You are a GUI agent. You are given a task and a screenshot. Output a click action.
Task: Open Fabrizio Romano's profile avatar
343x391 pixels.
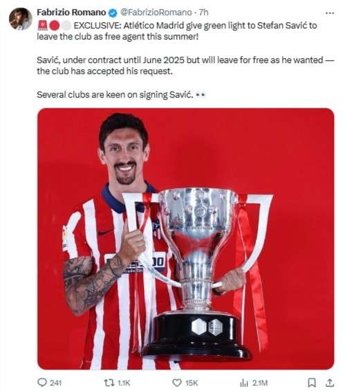click(x=21, y=19)
